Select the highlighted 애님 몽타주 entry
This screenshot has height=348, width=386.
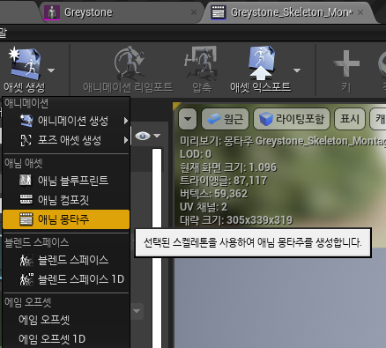click(x=66, y=219)
